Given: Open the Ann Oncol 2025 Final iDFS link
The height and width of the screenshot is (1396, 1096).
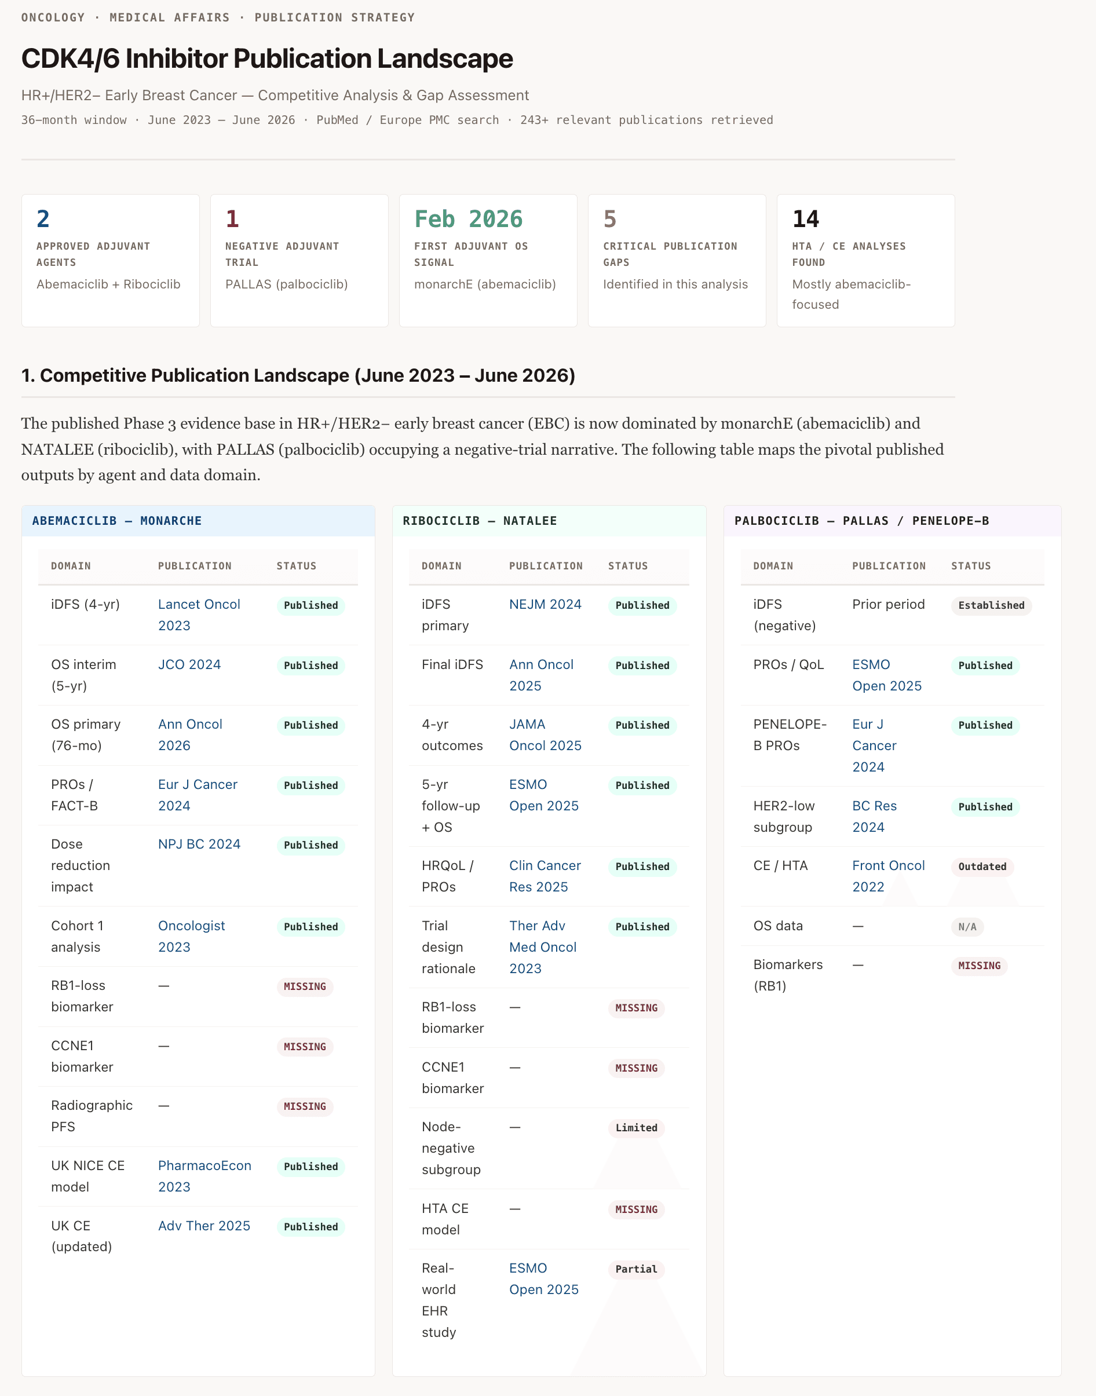Looking at the screenshot, I should tap(541, 675).
